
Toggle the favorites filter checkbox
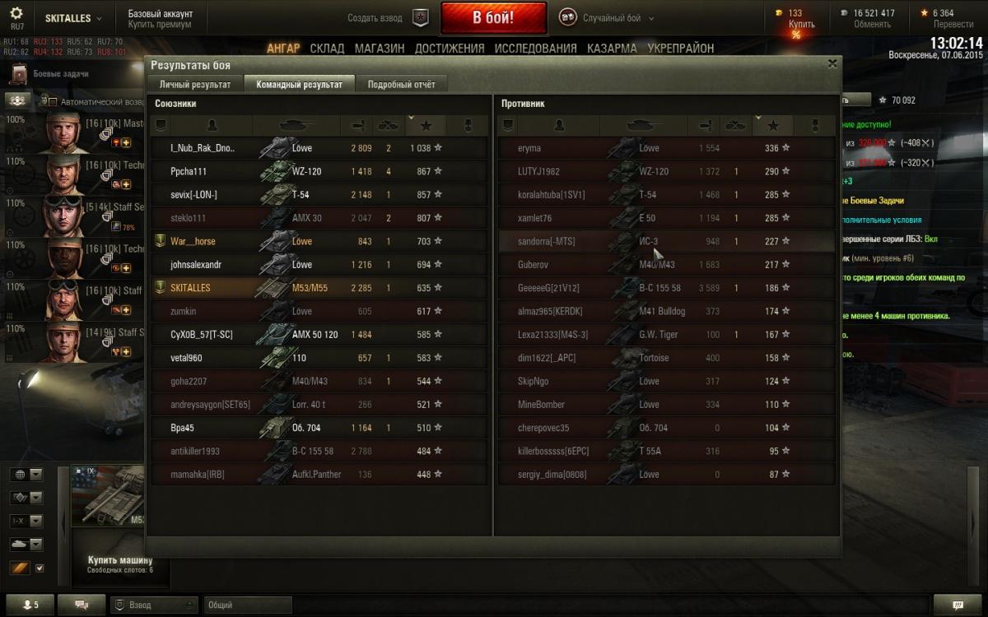(x=40, y=568)
